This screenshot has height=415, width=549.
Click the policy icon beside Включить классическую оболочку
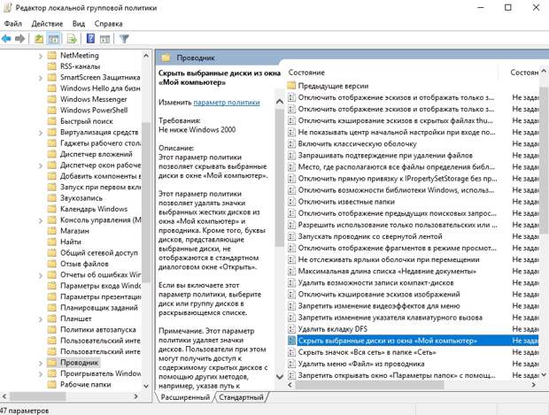291,144
